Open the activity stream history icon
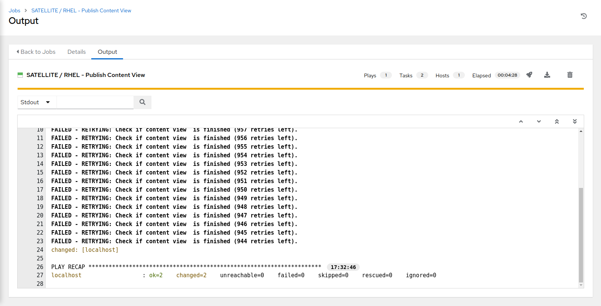 583,16
